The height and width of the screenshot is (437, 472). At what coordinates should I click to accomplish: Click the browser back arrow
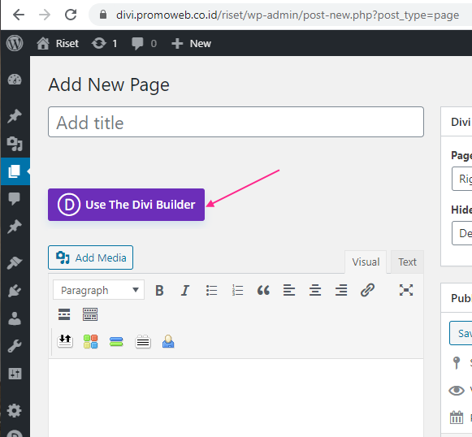coord(19,15)
